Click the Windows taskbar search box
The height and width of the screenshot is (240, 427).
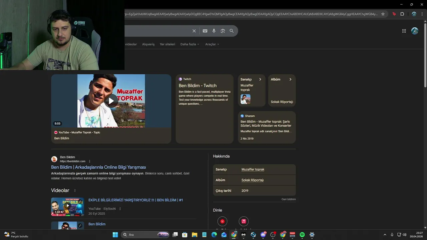pyautogui.click(x=145, y=235)
